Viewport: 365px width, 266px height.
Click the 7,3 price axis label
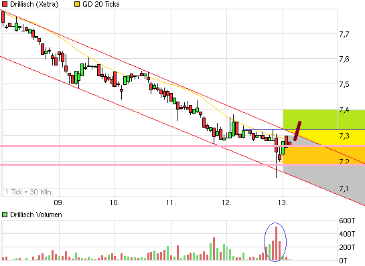click(x=344, y=136)
